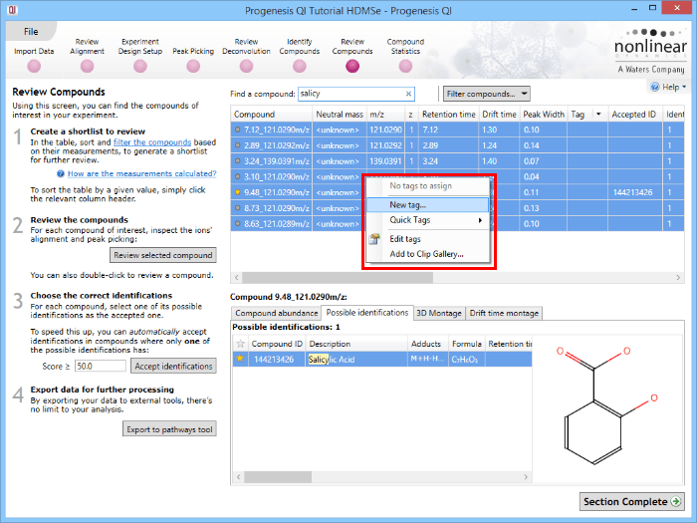This screenshot has height=523, width=697.
Task: Open the Quick Tags submenu
Action: (427, 220)
